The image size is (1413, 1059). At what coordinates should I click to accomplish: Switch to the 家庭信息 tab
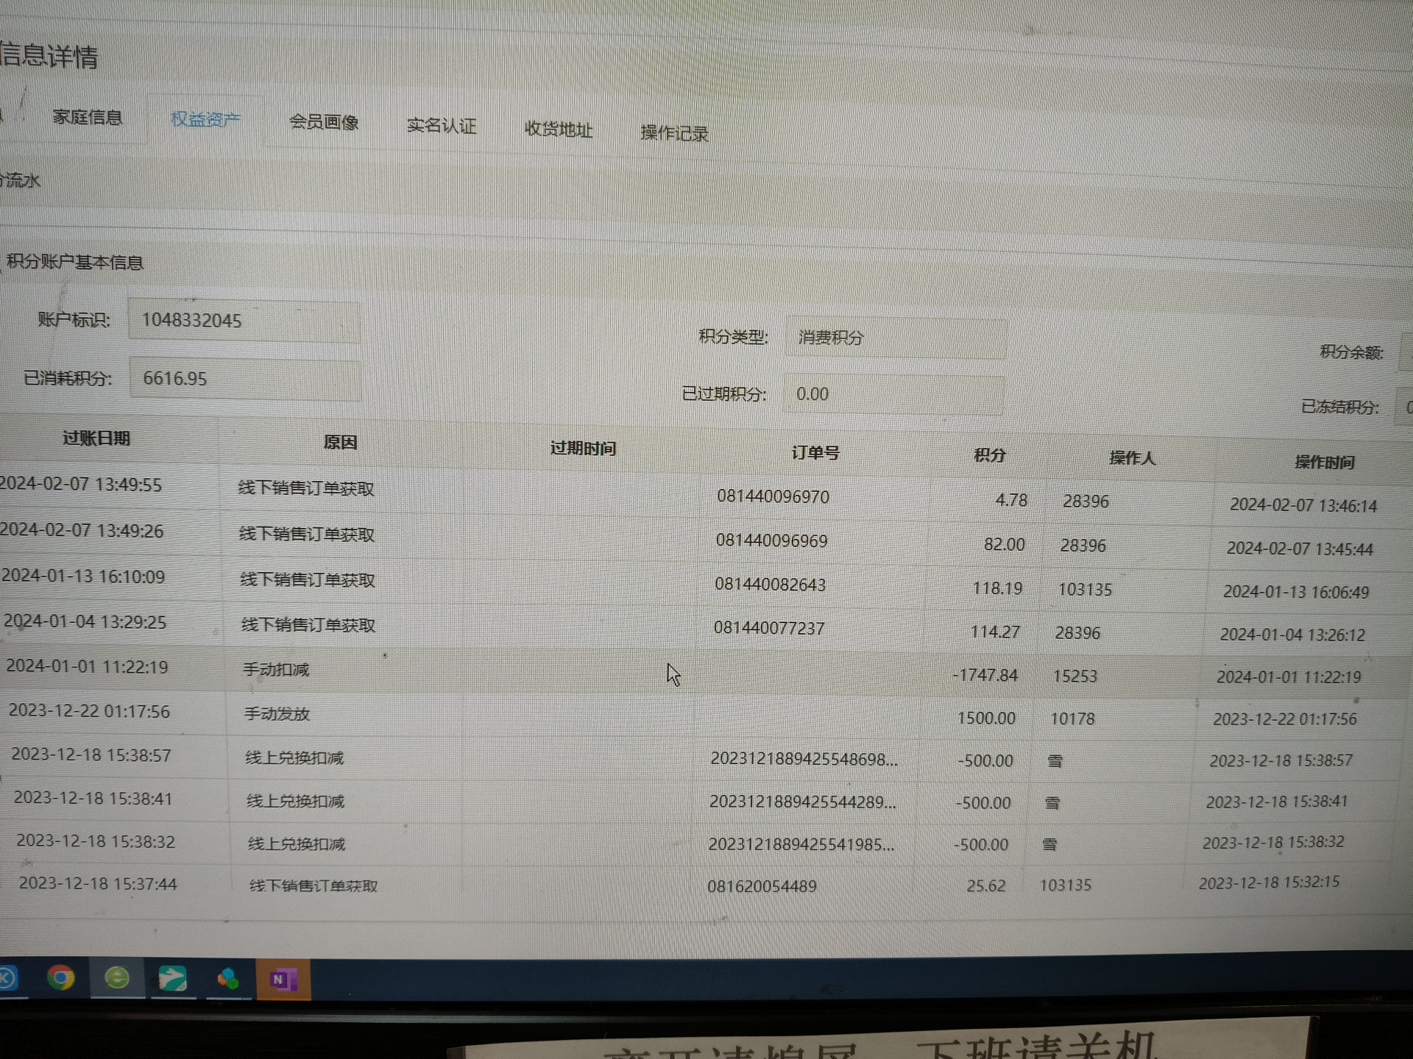tap(87, 118)
